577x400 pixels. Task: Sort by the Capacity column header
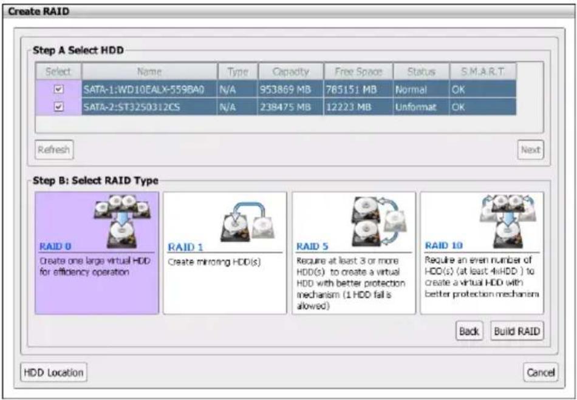pyautogui.click(x=291, y=72)
